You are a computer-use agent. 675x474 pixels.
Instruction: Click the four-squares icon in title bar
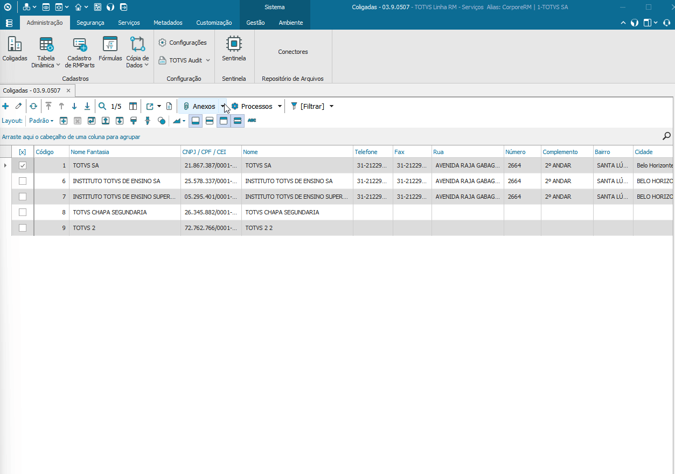click(x=98, y=8)
